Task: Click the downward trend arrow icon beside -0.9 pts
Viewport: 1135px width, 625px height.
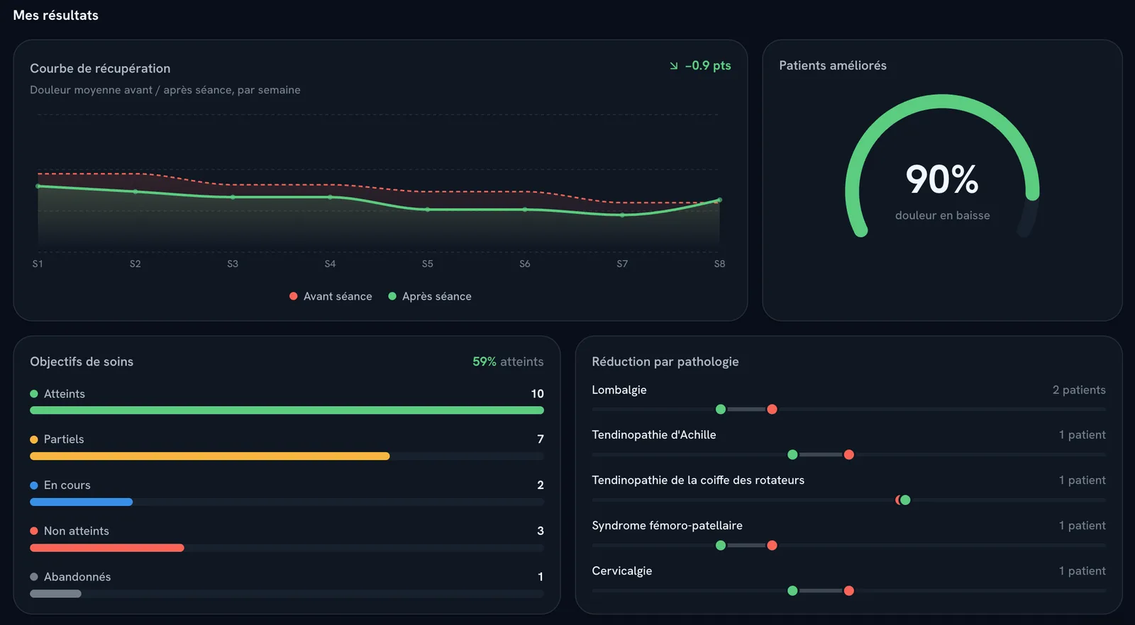Action: pyautogui.click(x=674, y=66)
